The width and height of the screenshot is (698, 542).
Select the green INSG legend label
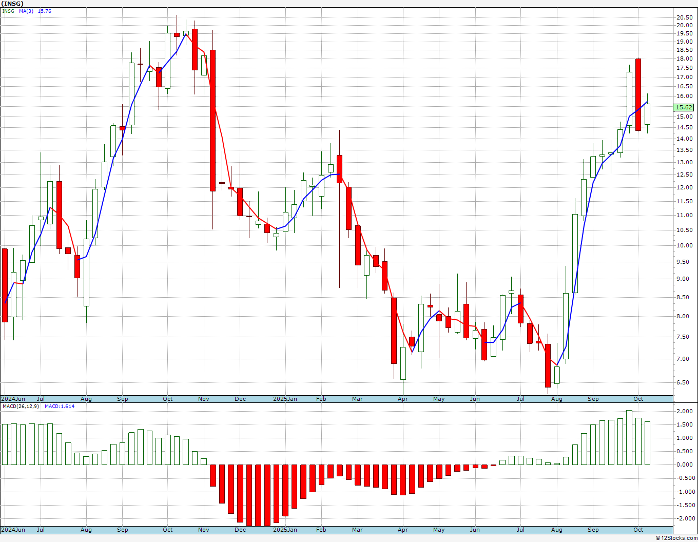8,11
